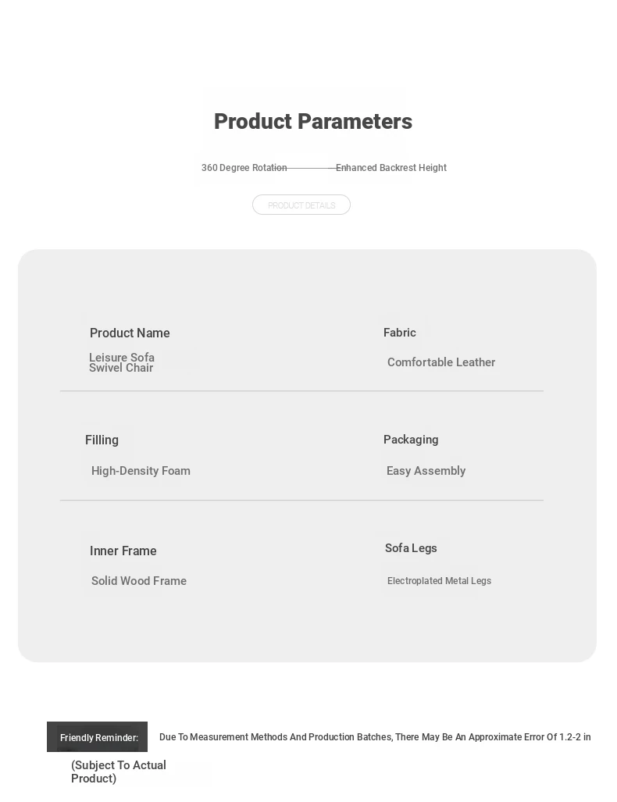Click the Easy Assembly value

click(x=426, y=471)
